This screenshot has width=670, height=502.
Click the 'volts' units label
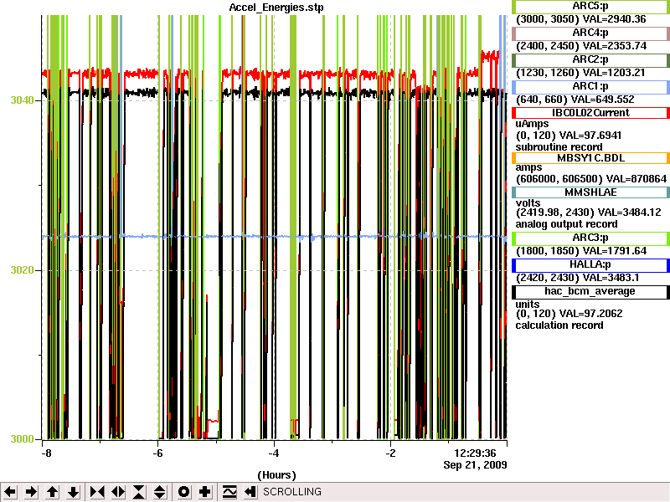point(528,203)
